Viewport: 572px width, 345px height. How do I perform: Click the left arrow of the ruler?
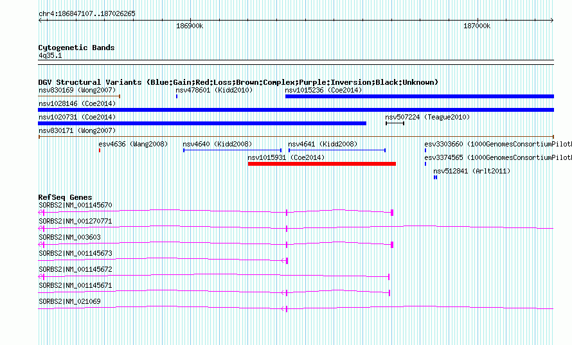click(40, 21)
